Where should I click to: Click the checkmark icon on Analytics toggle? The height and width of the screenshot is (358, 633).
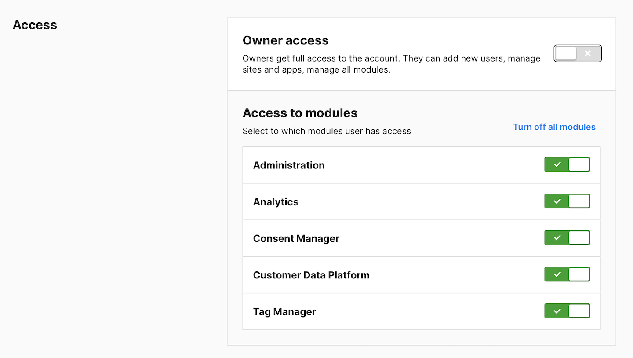click(x=557, y=201)
